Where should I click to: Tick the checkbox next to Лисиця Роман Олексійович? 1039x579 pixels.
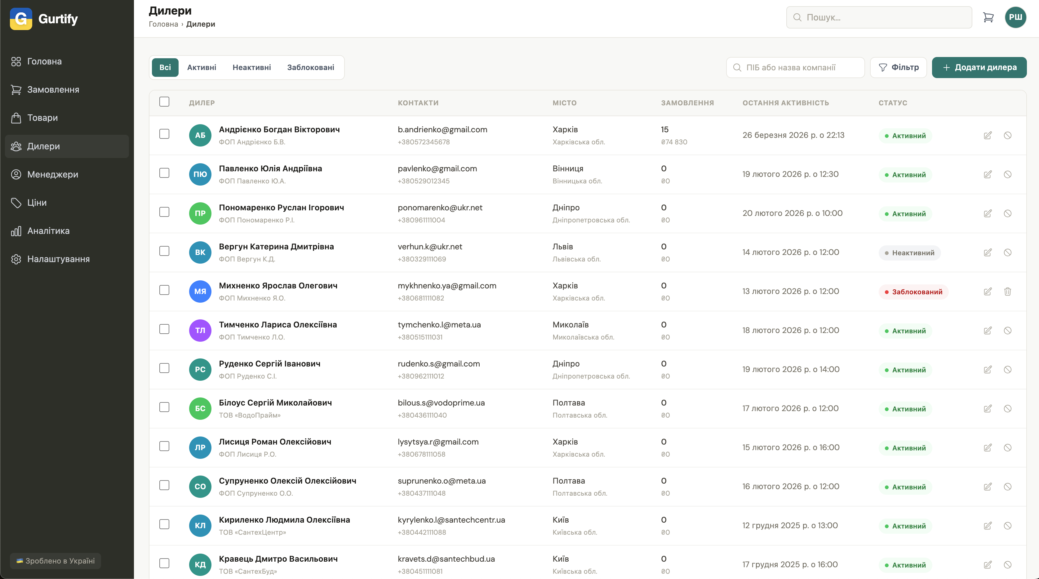[164, 446]
